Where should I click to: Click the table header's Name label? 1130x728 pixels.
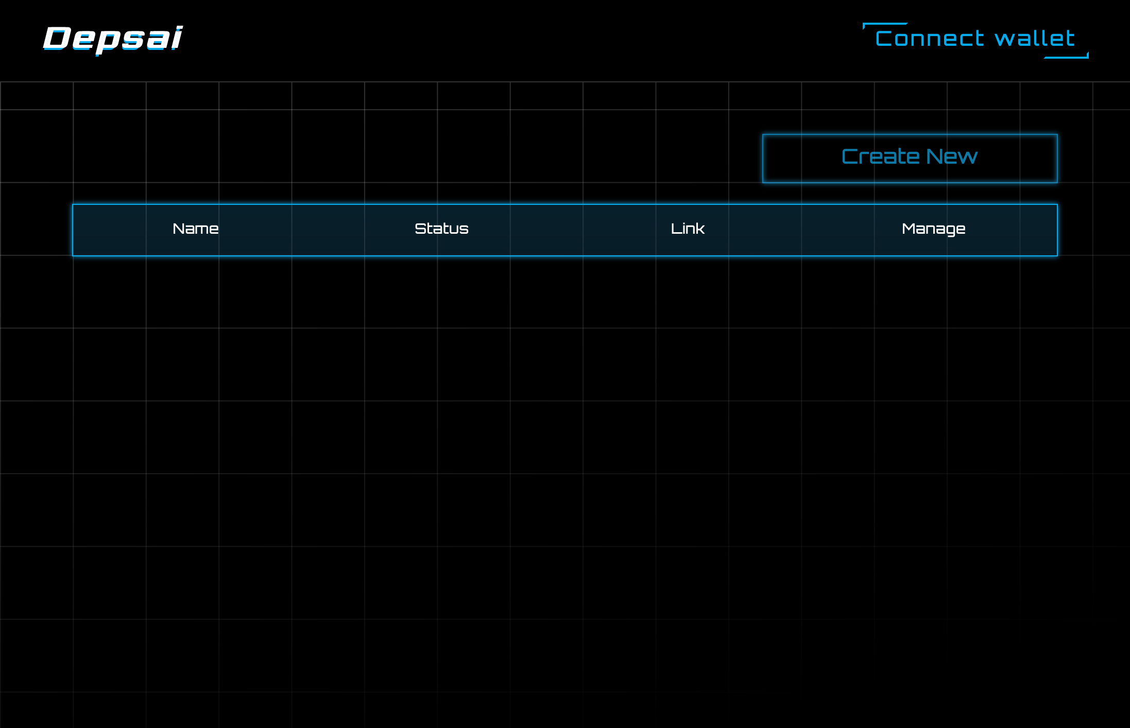(x=195, y=229)
